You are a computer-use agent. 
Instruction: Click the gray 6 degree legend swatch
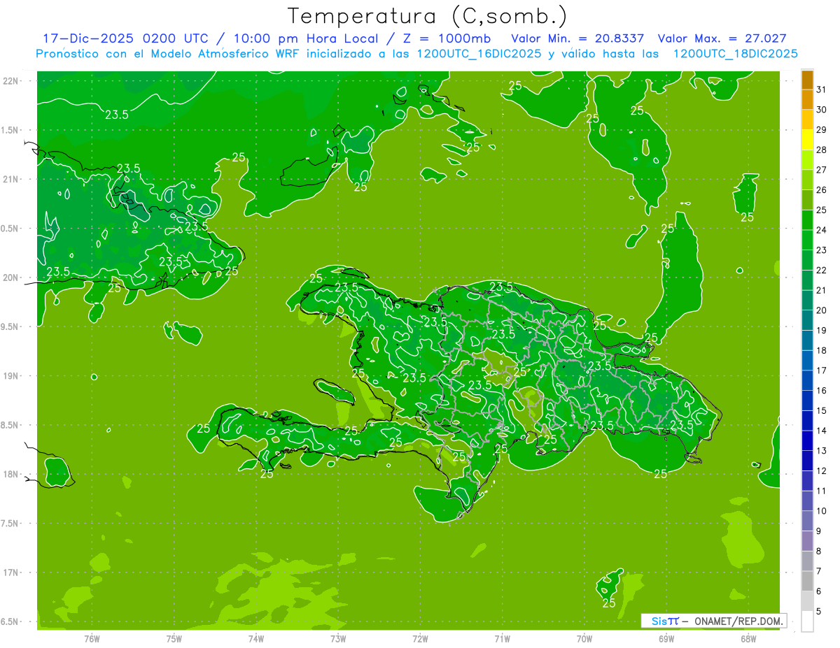pos(807,582)
